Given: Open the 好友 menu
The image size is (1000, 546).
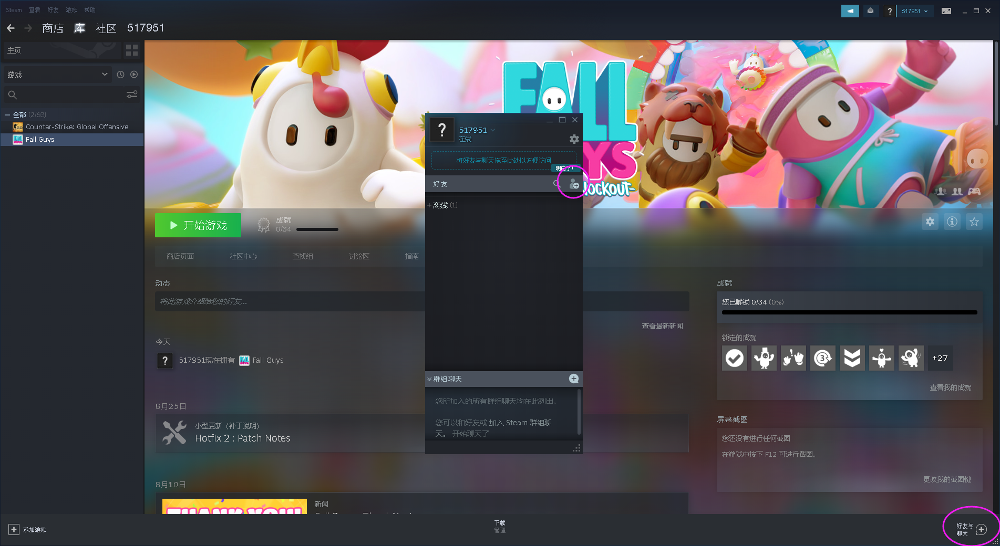Looking at the screenshot, I should (x=53, y=10).
